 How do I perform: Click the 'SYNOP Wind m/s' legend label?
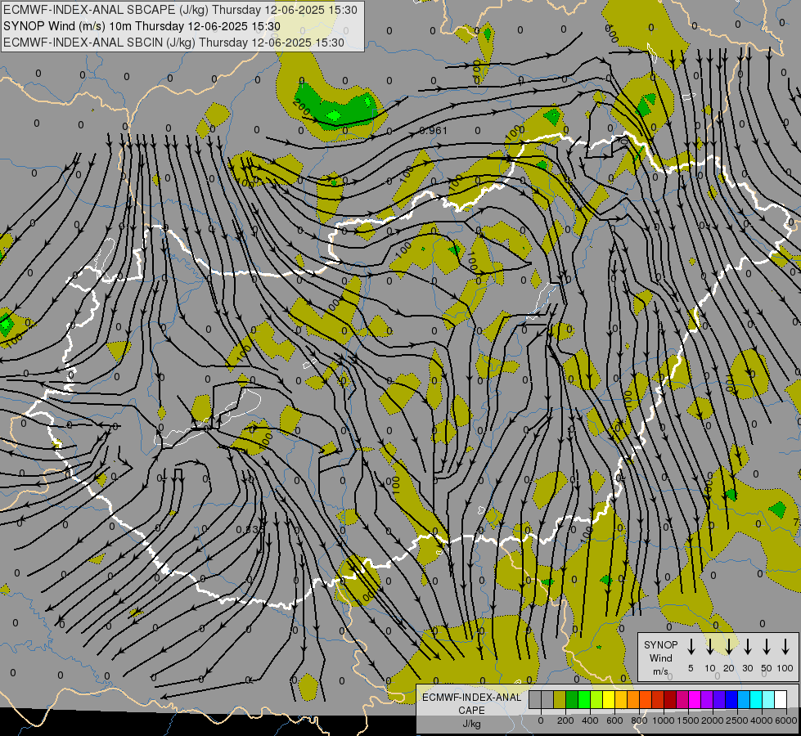(660, 658)
